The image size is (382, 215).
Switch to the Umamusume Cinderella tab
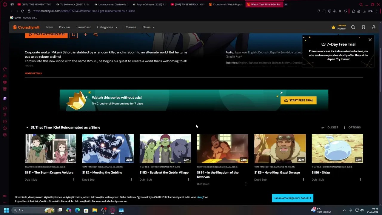coord(111,4)
